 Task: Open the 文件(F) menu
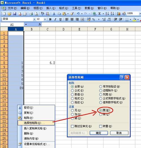pos(12,8)
